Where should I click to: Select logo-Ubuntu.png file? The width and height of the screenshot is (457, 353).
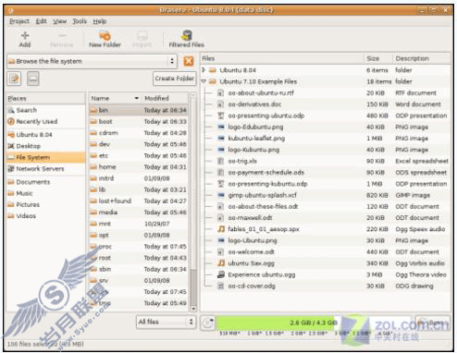(253, 240)
